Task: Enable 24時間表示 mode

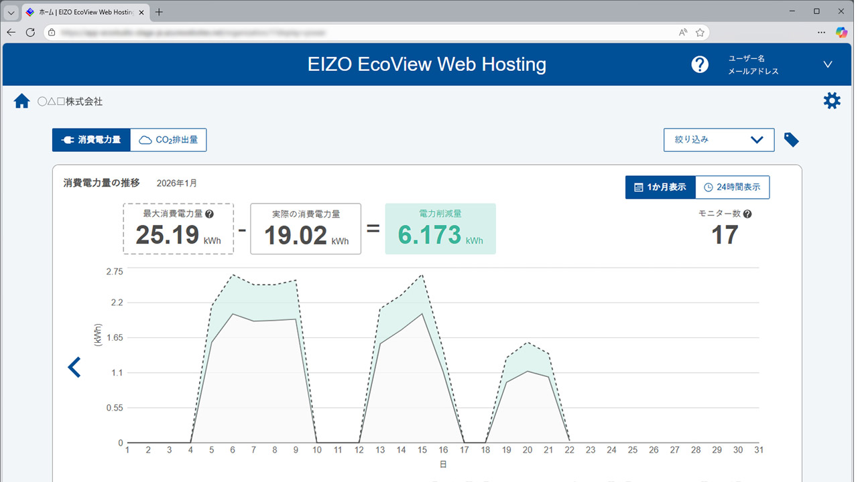Action: coord(733,187)
